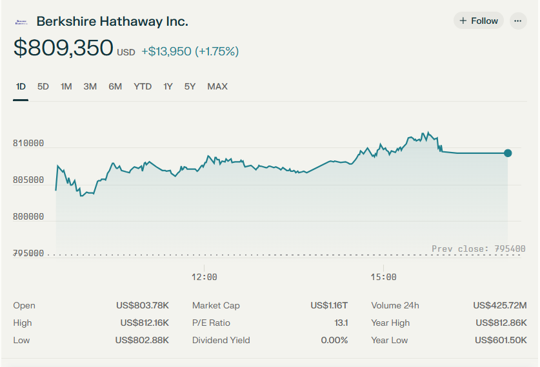The image size is (540, 367).
Task: Click the Volume 24h label
Action: pyautogui.click(x=395, y=305)
